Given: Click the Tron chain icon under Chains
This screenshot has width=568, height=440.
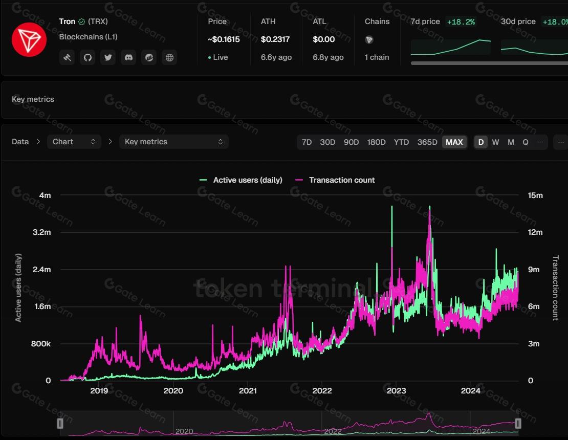Looking at the screenshot, I should pyautogui.click(x=369, y=40).
